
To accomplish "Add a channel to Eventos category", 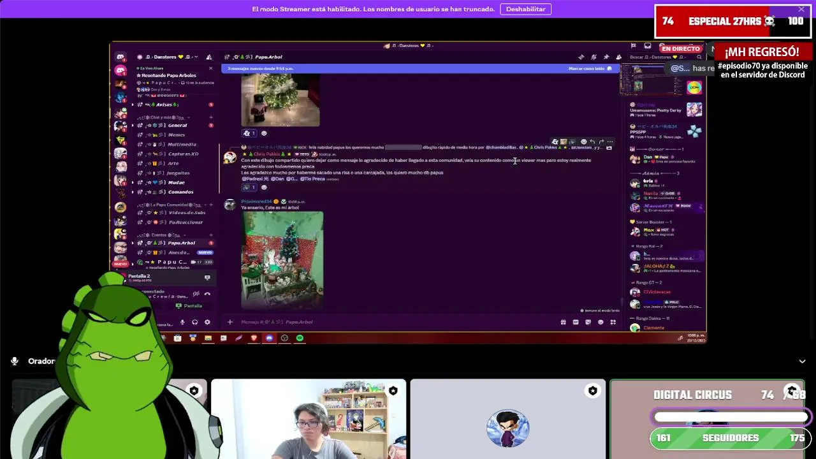I will click(210, 235).
